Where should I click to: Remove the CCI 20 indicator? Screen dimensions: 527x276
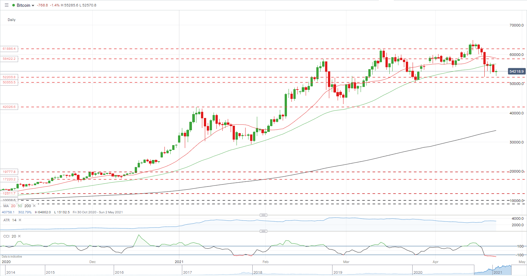19,236
